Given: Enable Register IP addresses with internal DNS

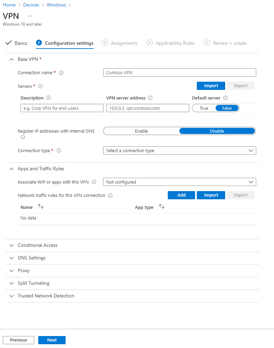Looking at the screenshot, I should click(x=141, y=131).
